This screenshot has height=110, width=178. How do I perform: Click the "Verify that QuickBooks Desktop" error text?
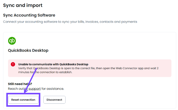tap(50, 68)
